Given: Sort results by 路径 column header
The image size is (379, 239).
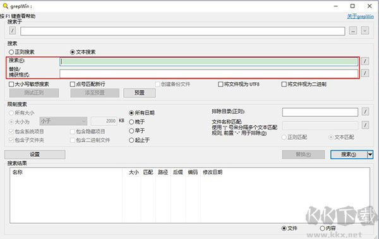Looking at the screenshot, I should [163, 172].
